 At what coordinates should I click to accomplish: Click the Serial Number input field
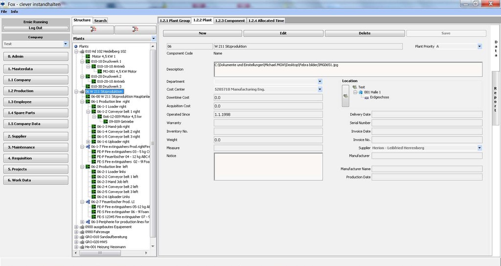coord(427,123)
